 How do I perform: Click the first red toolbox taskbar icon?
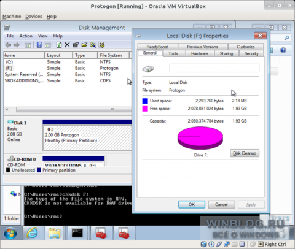click(101, 233)
